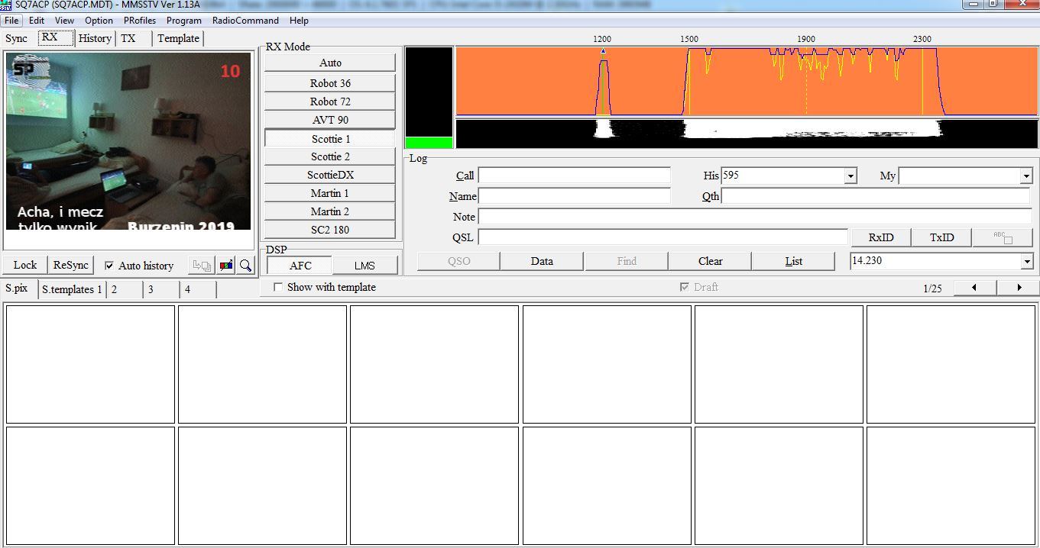Focus the Note input field
Image resolution: width=1040 pixels, height=548 pixels.
click(755, 217)
